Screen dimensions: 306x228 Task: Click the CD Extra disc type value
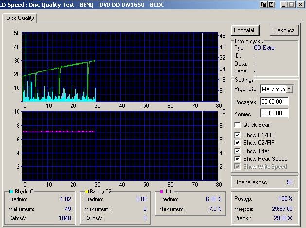point(264,48)
